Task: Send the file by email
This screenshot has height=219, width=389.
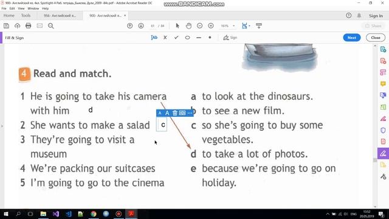Action: (x=40, y=26)
